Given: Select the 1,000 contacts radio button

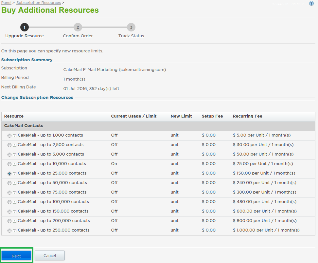Looking at the screenshot, I should coord(9,136).
